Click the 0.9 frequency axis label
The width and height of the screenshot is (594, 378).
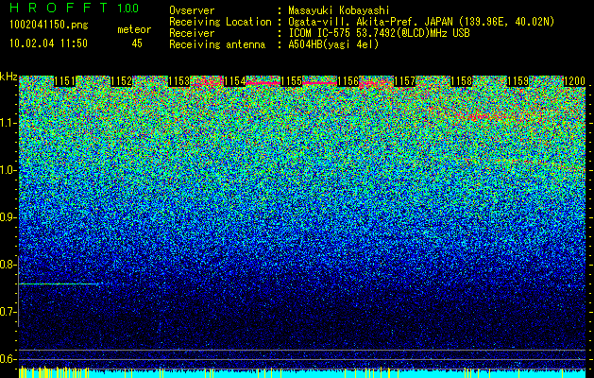coord(8,217)
